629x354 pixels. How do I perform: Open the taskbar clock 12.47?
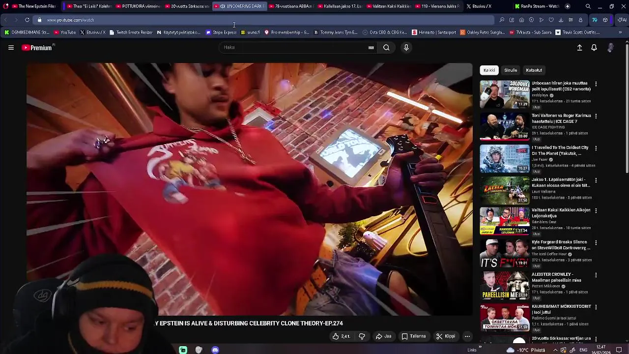(x=600, y=350)
